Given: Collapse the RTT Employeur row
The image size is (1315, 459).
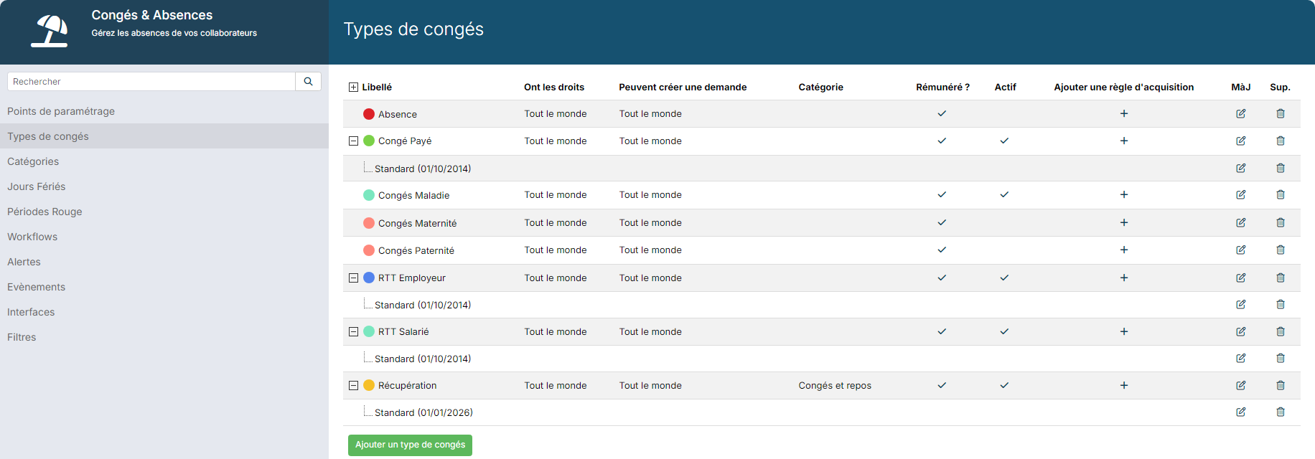Looking at the screenshot, I should pyautogui.click(x=353, y=278).
